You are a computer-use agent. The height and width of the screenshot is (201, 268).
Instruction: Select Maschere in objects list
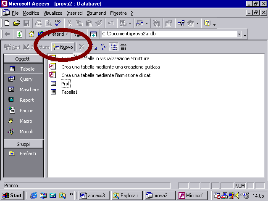[23, 90]
